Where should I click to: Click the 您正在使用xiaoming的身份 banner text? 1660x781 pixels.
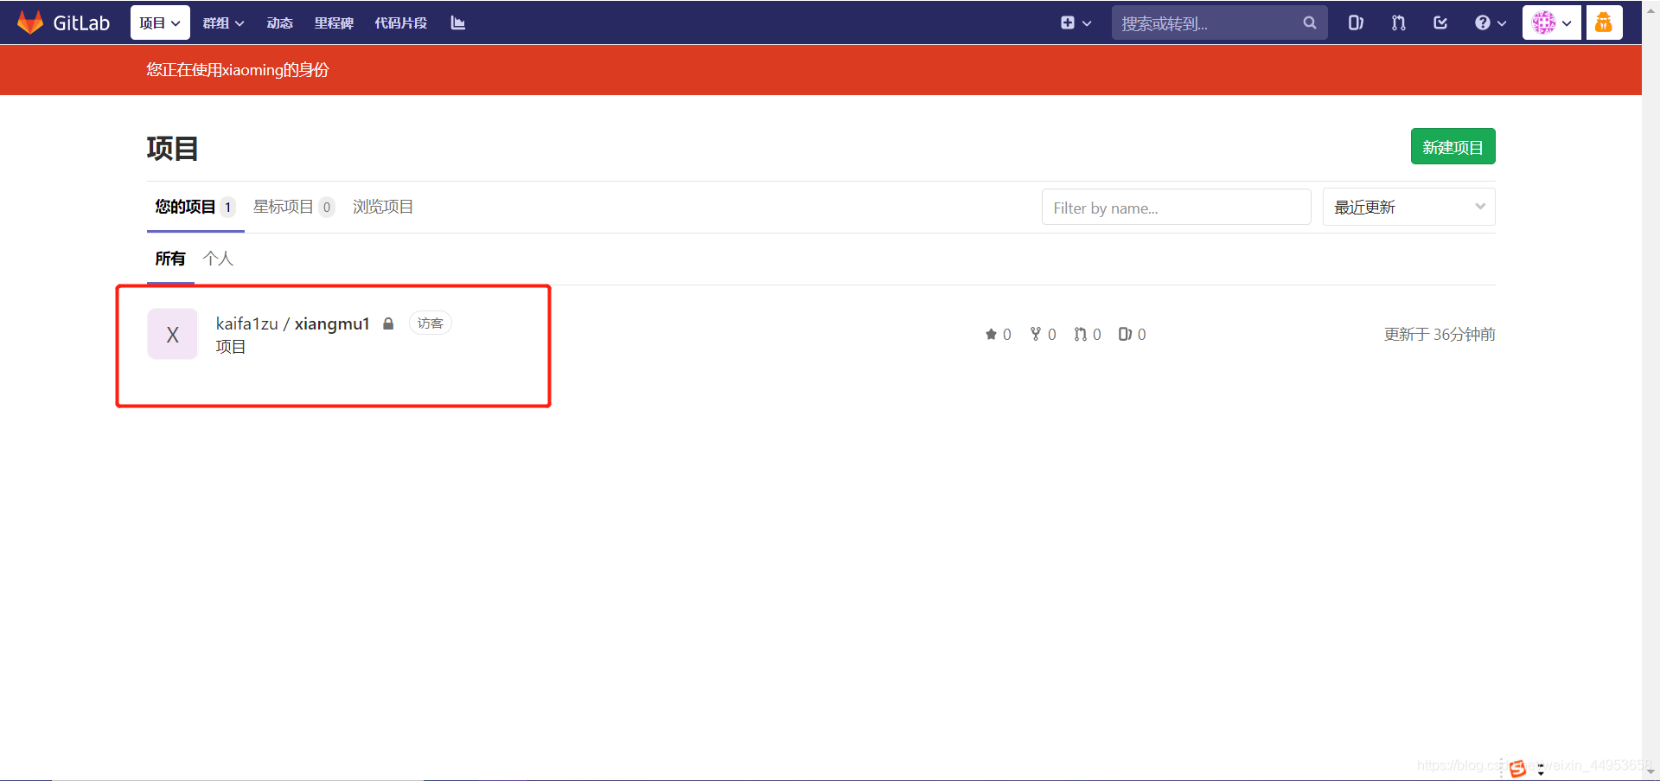pyautogui.click(x=238, y=70)
